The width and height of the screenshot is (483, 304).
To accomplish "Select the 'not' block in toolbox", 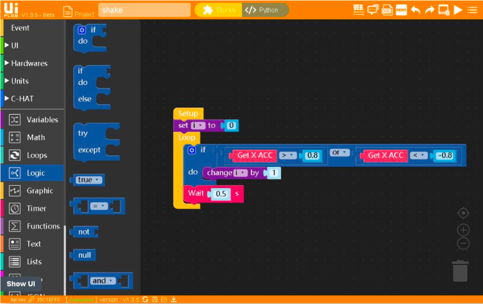I will pos(84,232).
